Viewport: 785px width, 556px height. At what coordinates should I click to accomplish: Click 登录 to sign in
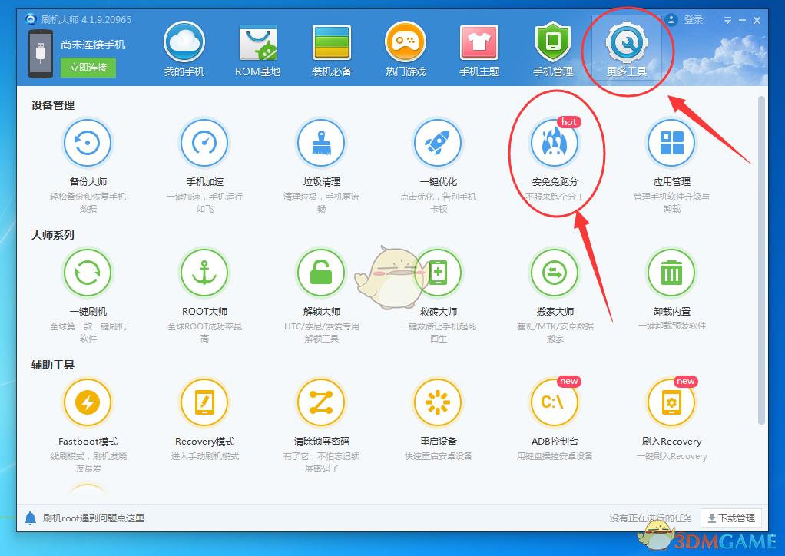pos(693,20)
